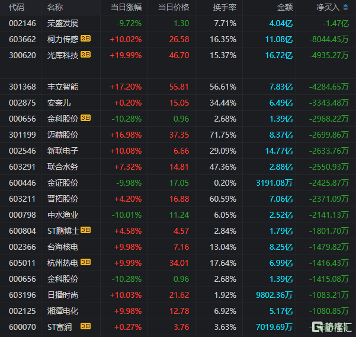
Task: Select stock code 002125
Action: (23, 311)
